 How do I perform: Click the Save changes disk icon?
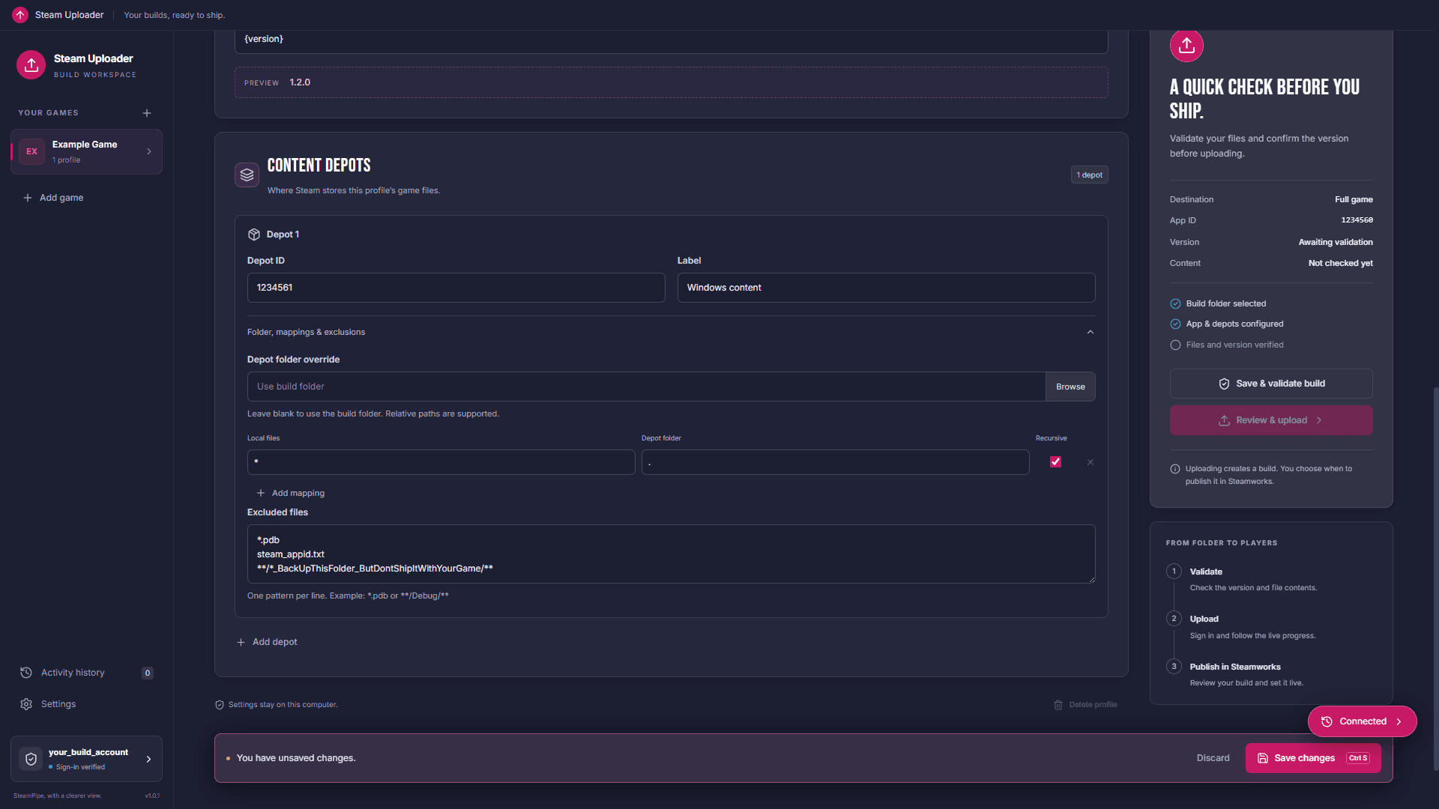tap(1263, 758)
